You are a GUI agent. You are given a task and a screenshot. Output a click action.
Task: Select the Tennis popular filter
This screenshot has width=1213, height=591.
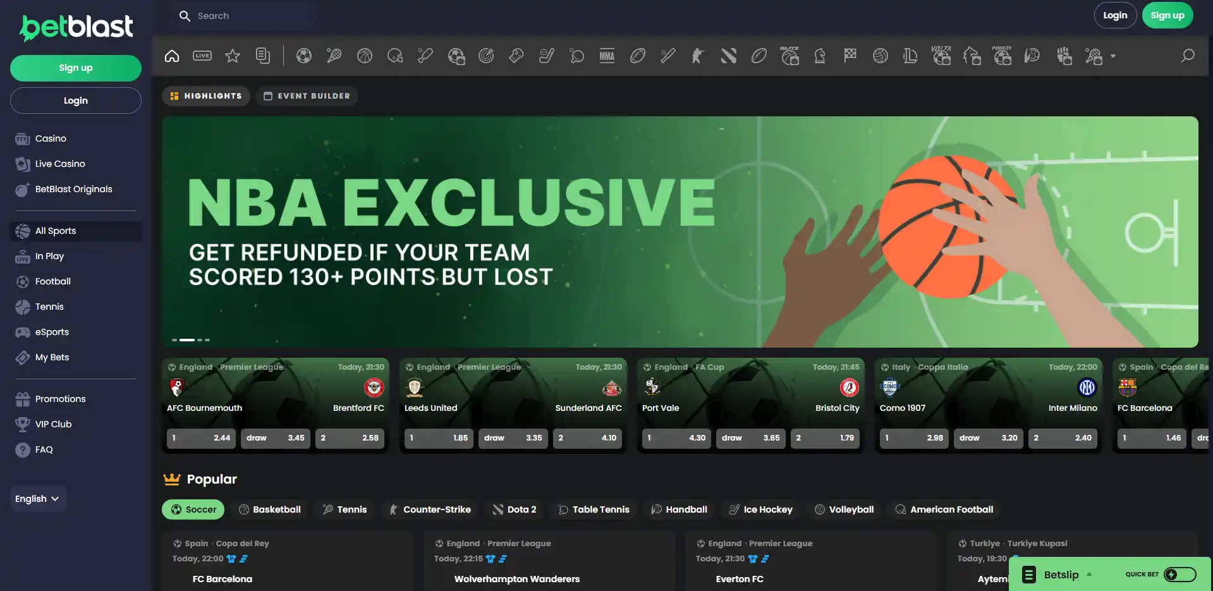point(344,509)
